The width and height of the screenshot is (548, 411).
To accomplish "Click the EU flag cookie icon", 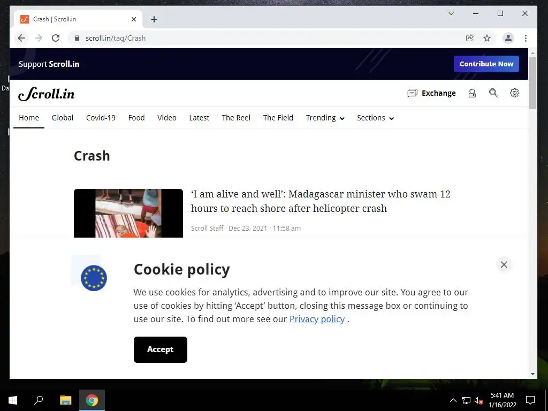I will [x=94, y=278].
